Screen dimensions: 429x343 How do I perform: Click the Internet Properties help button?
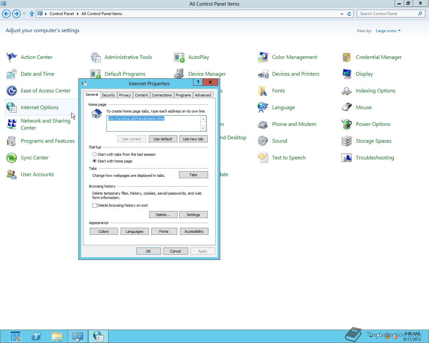coord(198,82)
